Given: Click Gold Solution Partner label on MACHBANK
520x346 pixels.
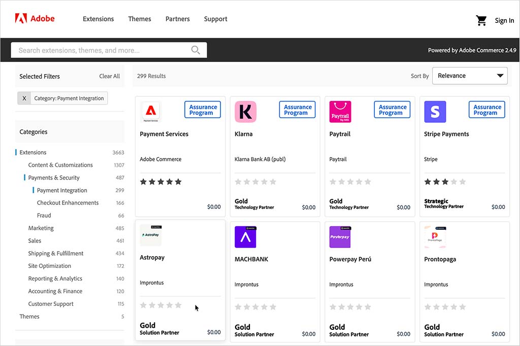Looking at the screenshot, I should pos(254,330).
